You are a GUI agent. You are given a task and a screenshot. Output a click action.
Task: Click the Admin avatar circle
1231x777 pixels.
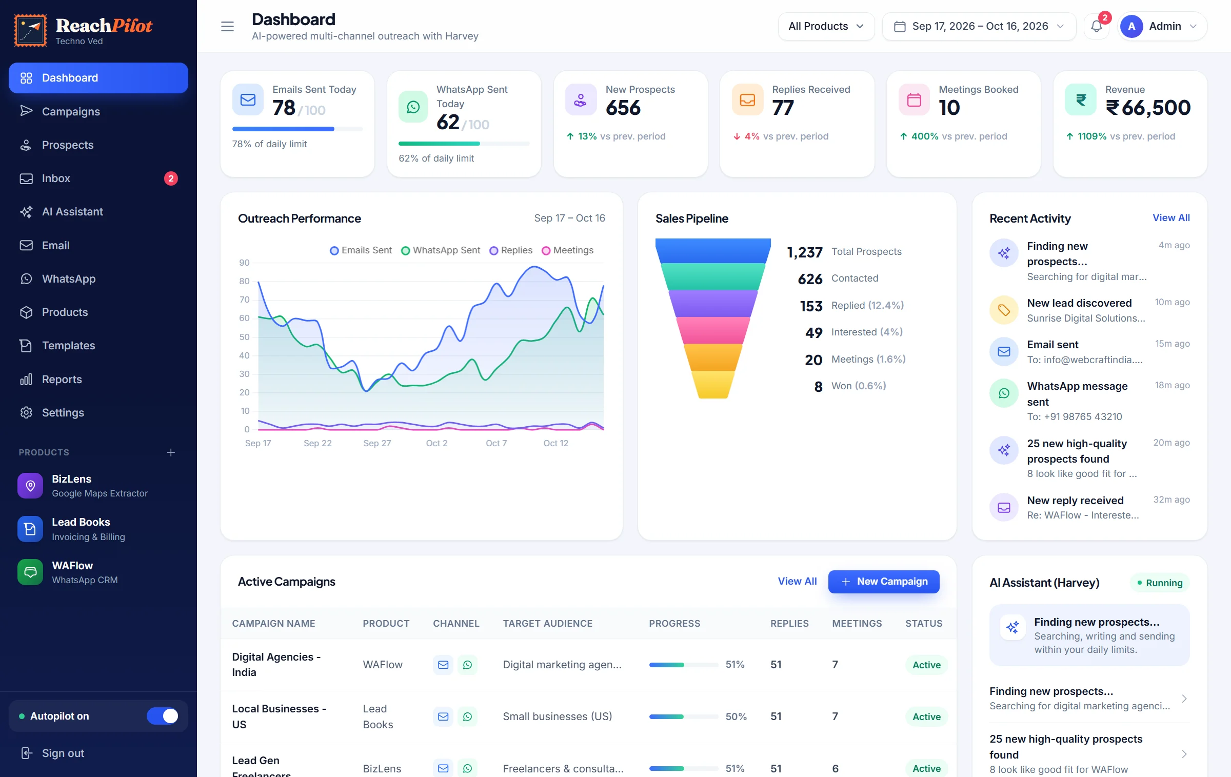pyautogui.click(x=1131, y=26)
